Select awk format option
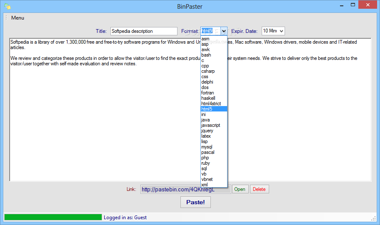 (214, 49)
